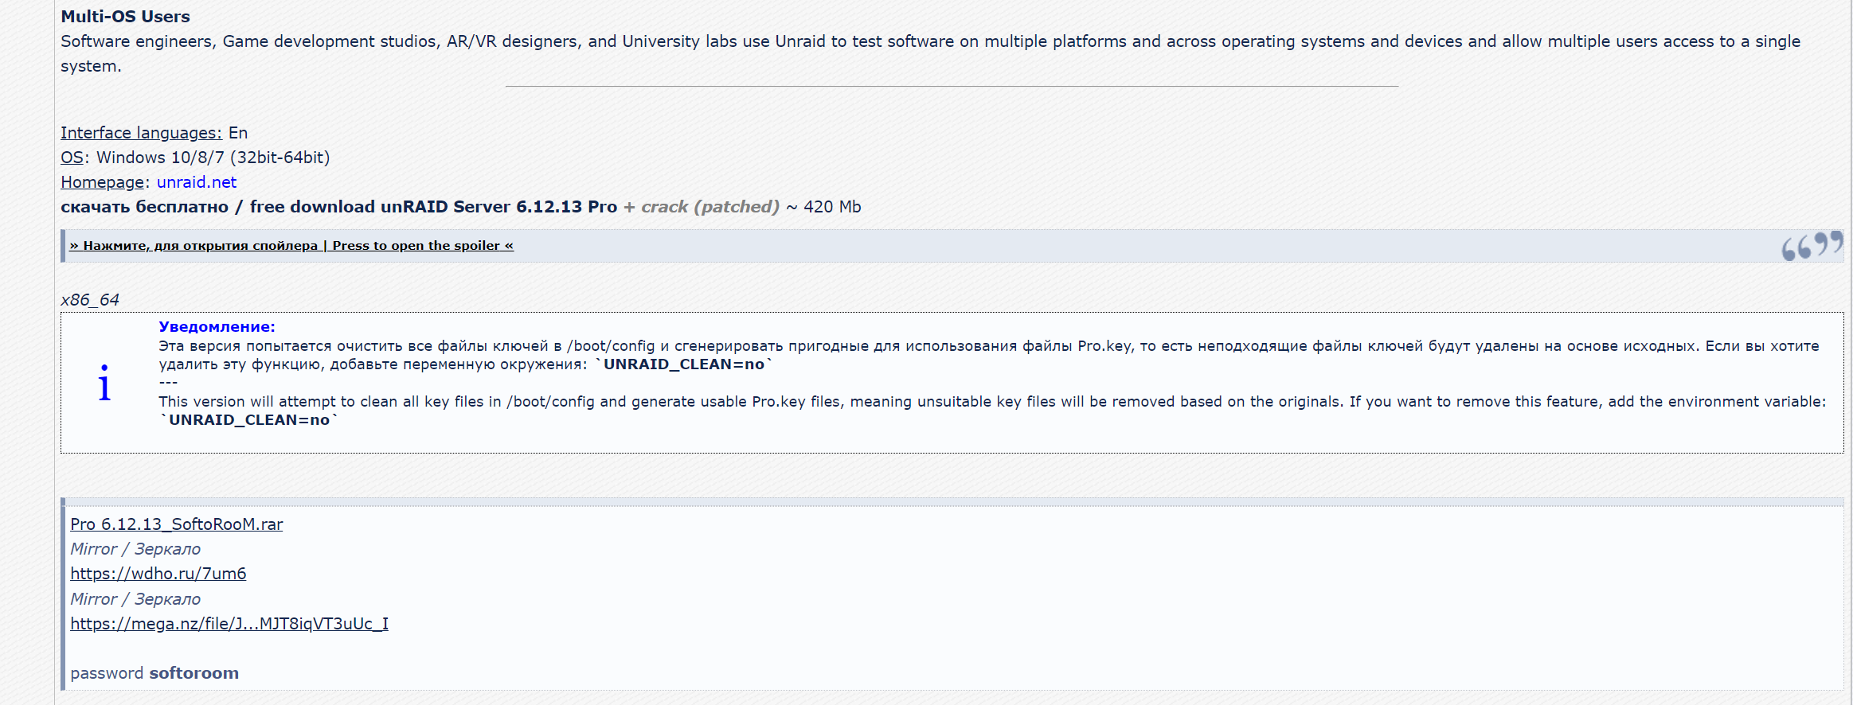Click the 'x86_64' italic text

point(90,300)
